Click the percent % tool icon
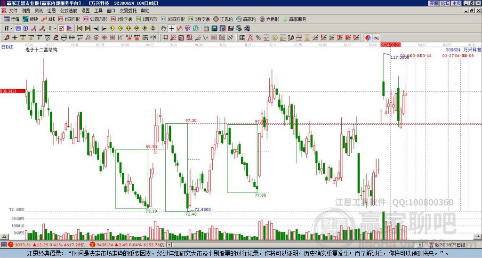 258,38
